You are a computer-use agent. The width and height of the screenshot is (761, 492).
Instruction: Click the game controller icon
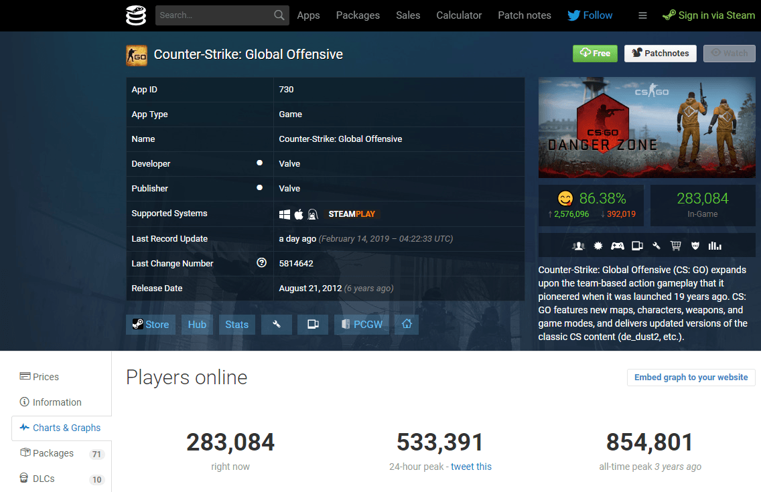tap(618, 246)
